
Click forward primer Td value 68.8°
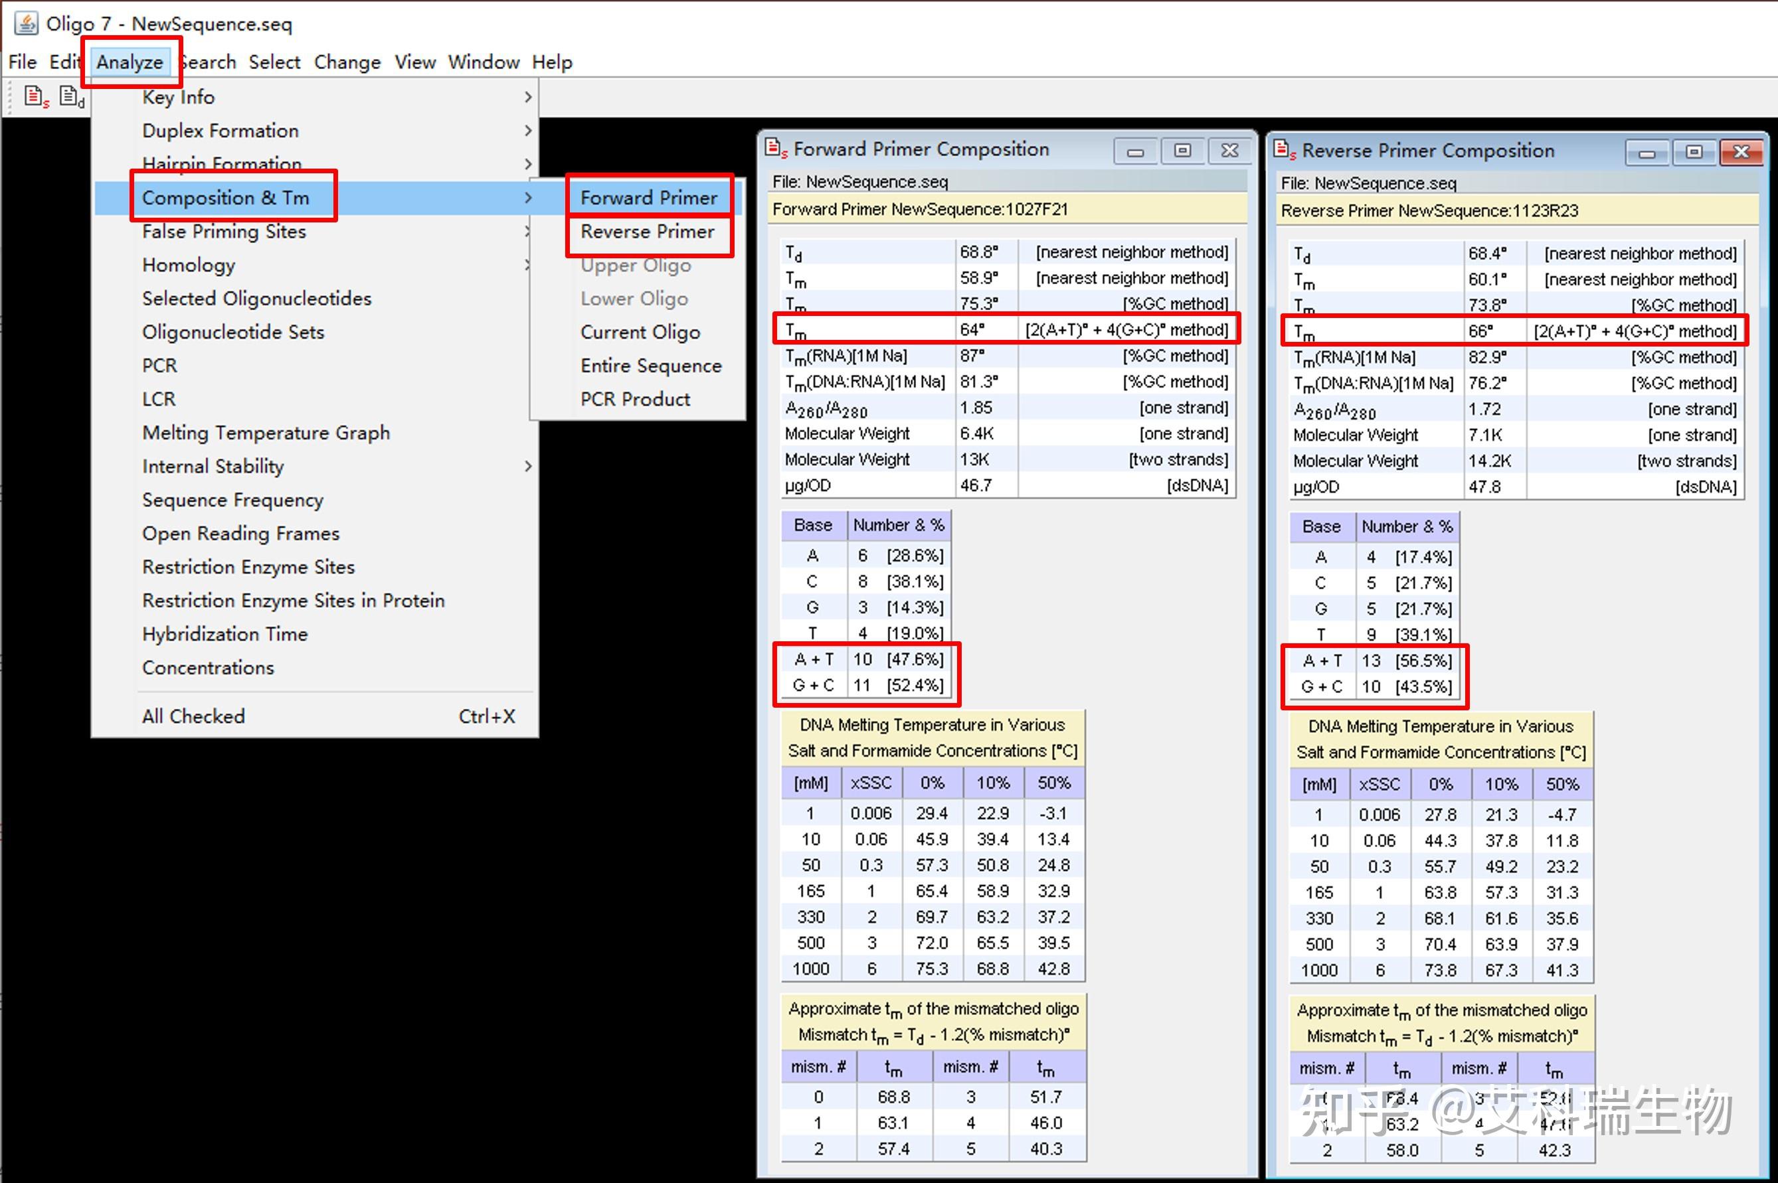click(979, 252)
